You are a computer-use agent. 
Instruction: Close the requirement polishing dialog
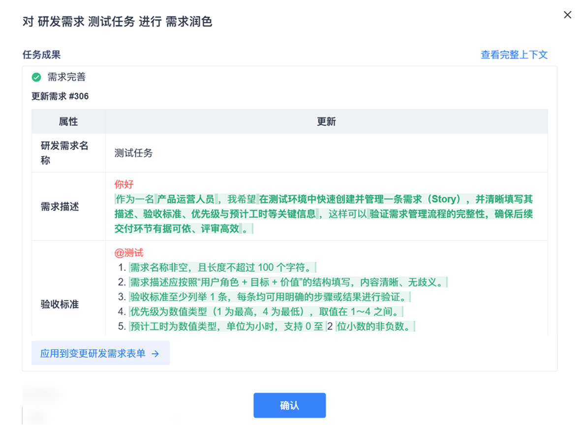click(x=567, y=15)
